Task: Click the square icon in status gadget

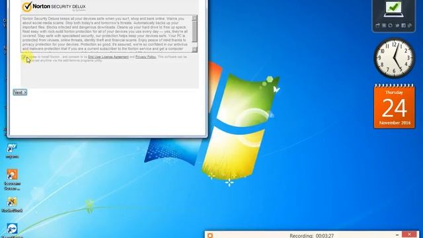Action: tap(384, 25)
